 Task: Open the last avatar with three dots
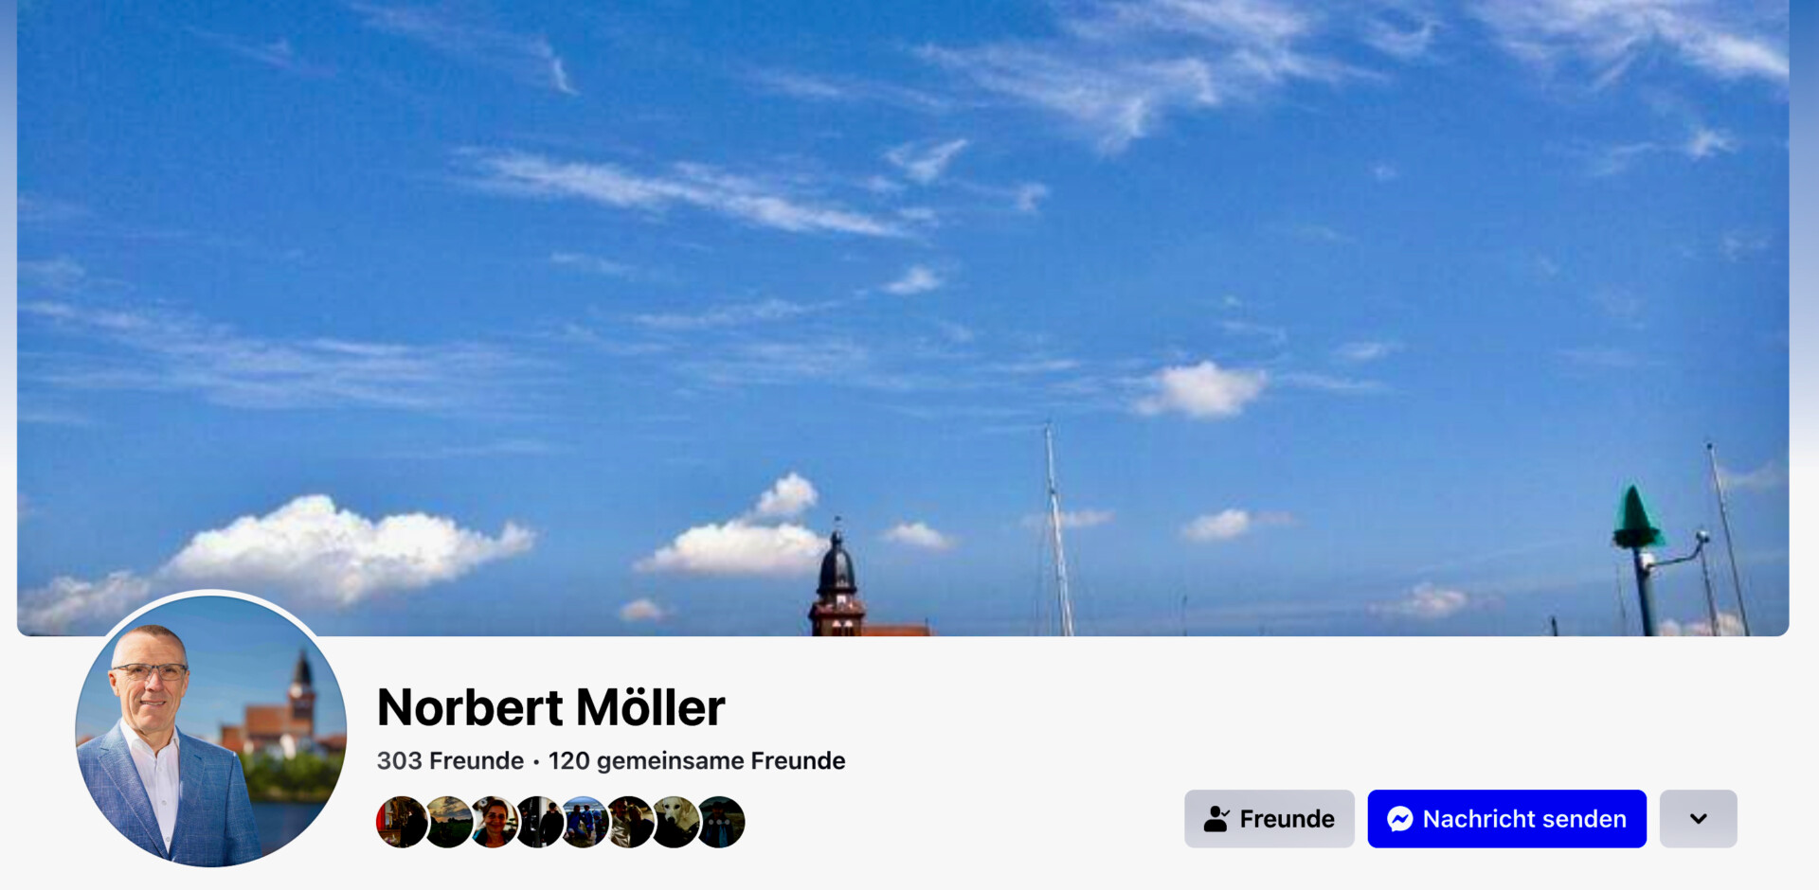coord(721,822)
